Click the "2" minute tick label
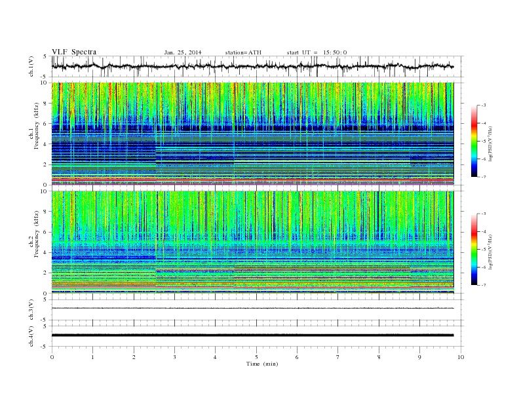The image size is (519, 401). 134,357
